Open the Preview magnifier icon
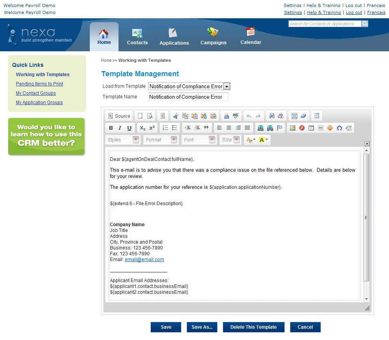389x340 pixels. click(x=150, y=116)
